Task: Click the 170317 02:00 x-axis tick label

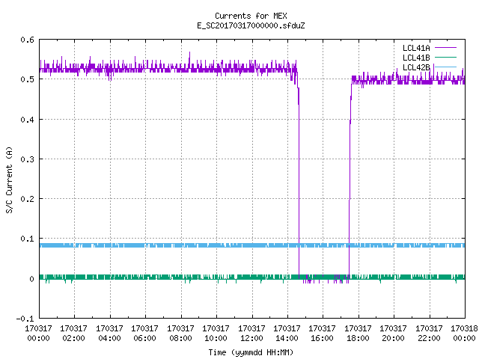Action: point(73,333)
